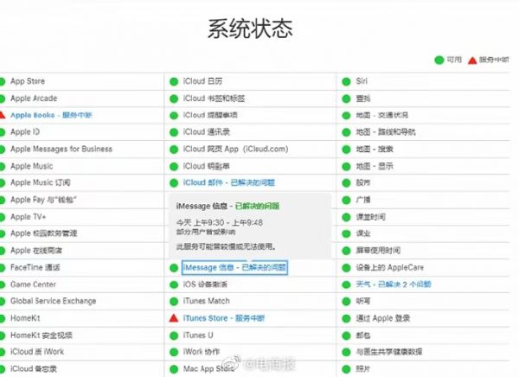Click the red triangle beside Apple Books
Screen dimensions: 519x377
(x=3, y=115)
